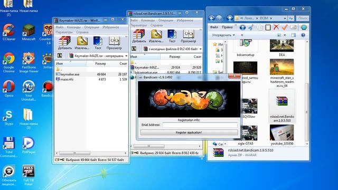Open Full Tilt Poker desktop icon
The image size is (338, 190).
pyautogui.click(x=29, y=175)
